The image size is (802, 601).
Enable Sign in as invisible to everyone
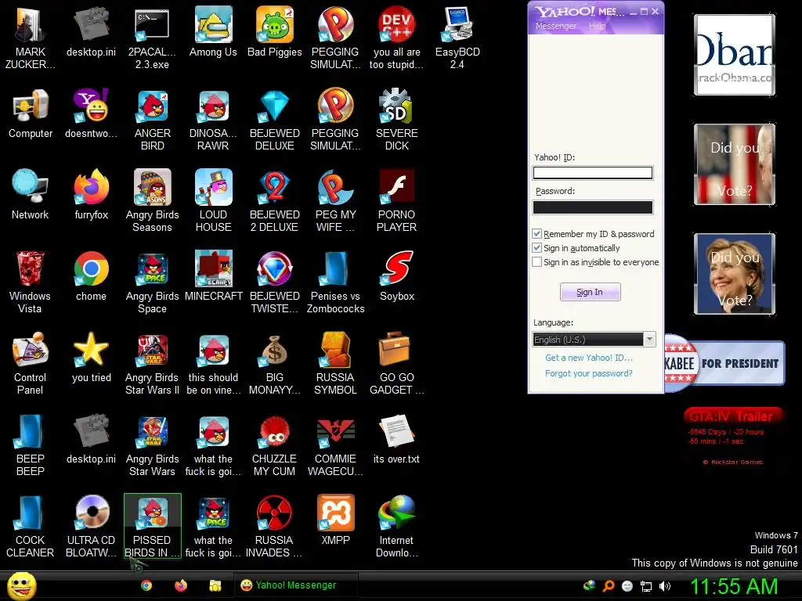536,262
